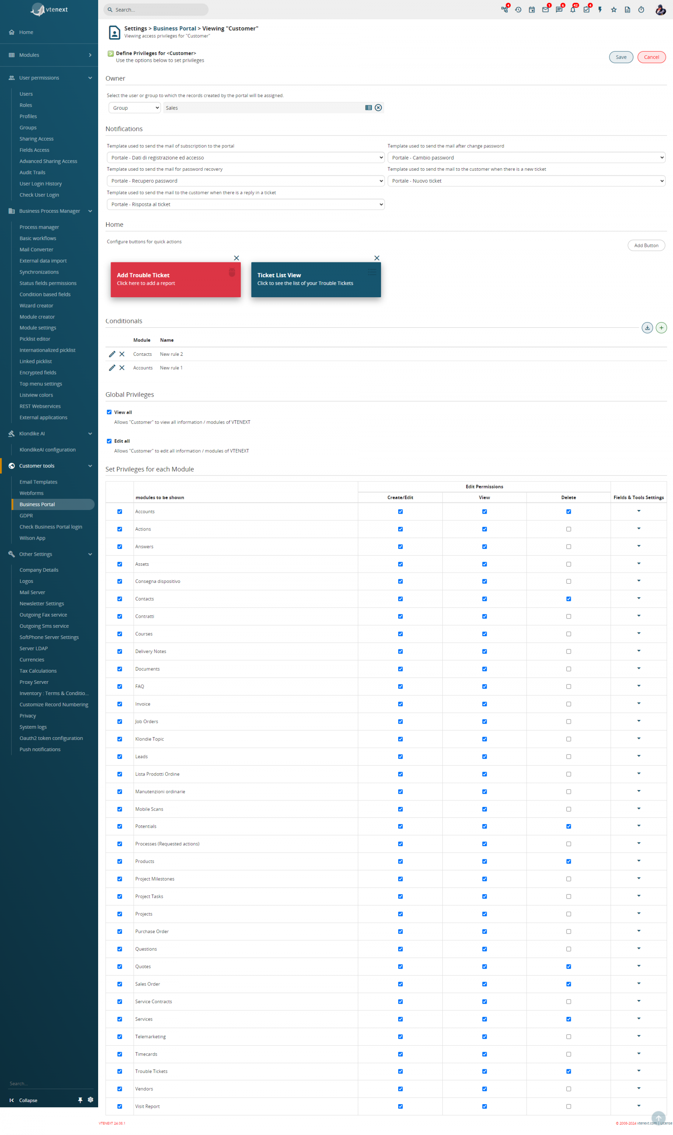Remove the Ticket List View button tile
673x1135 pixels.
click(377, 258)
